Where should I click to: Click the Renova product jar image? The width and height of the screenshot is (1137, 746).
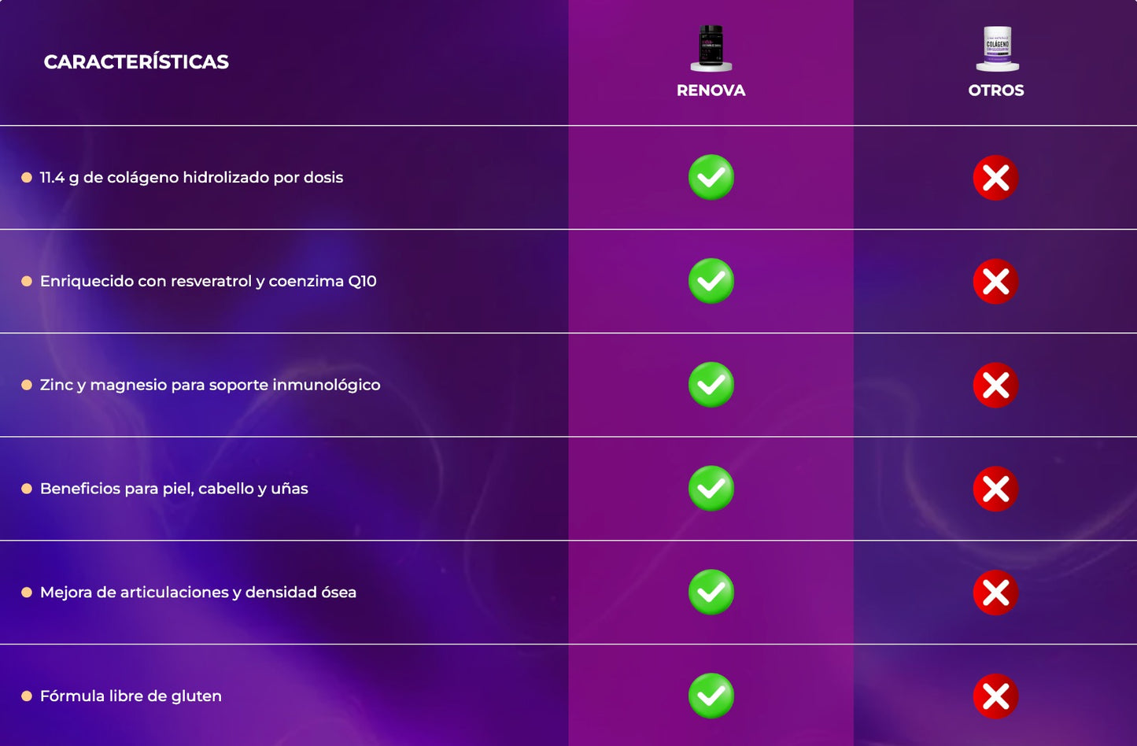711,47
